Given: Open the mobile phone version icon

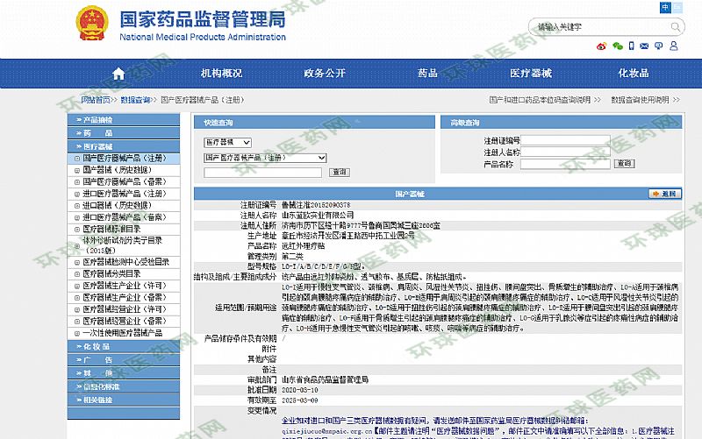Looking at the screenshot, I should pyautogui.click(x=630, y=46).
